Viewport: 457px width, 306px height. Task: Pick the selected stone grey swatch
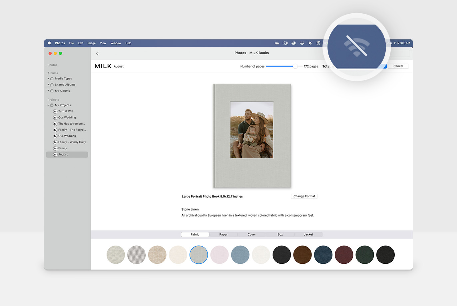point(199,255)
